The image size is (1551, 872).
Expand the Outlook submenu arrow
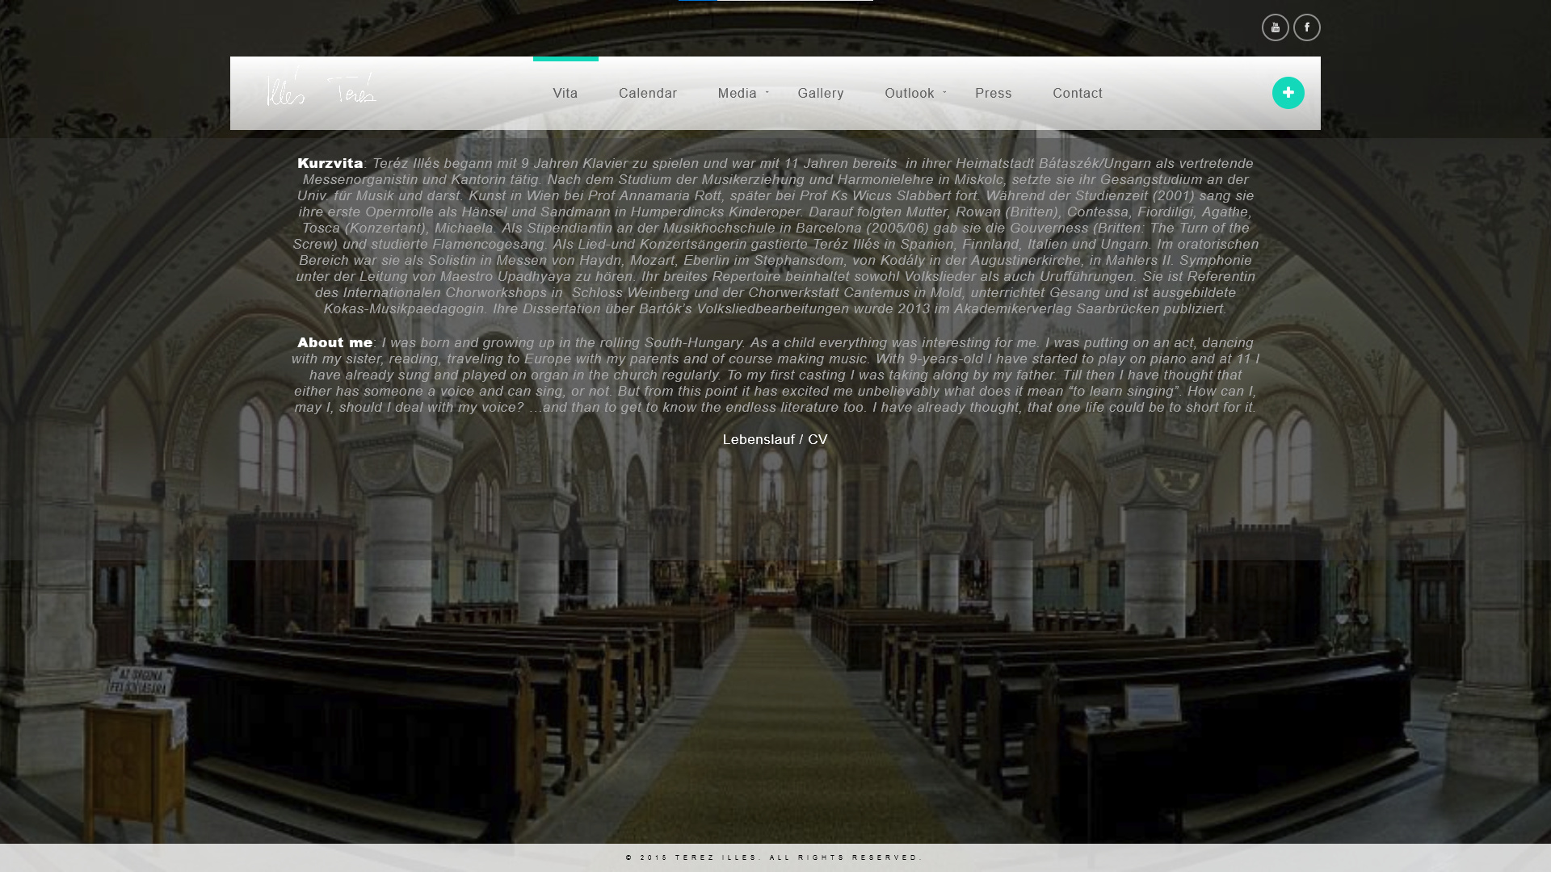tap(944, 93)
